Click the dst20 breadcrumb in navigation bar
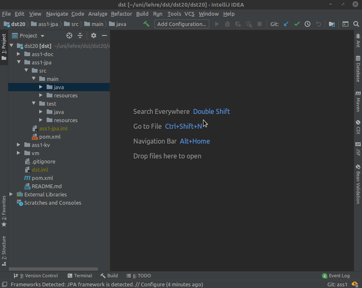 tap(14, 24)
